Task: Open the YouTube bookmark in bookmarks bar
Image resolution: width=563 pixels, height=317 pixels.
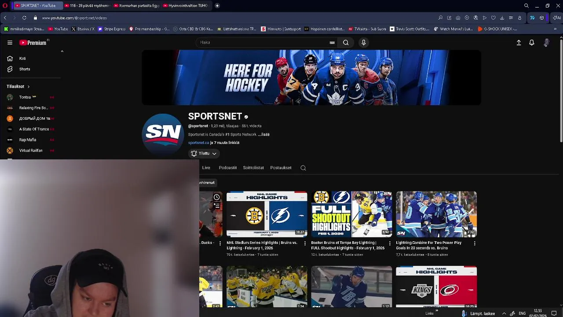Action: point(58,29)
